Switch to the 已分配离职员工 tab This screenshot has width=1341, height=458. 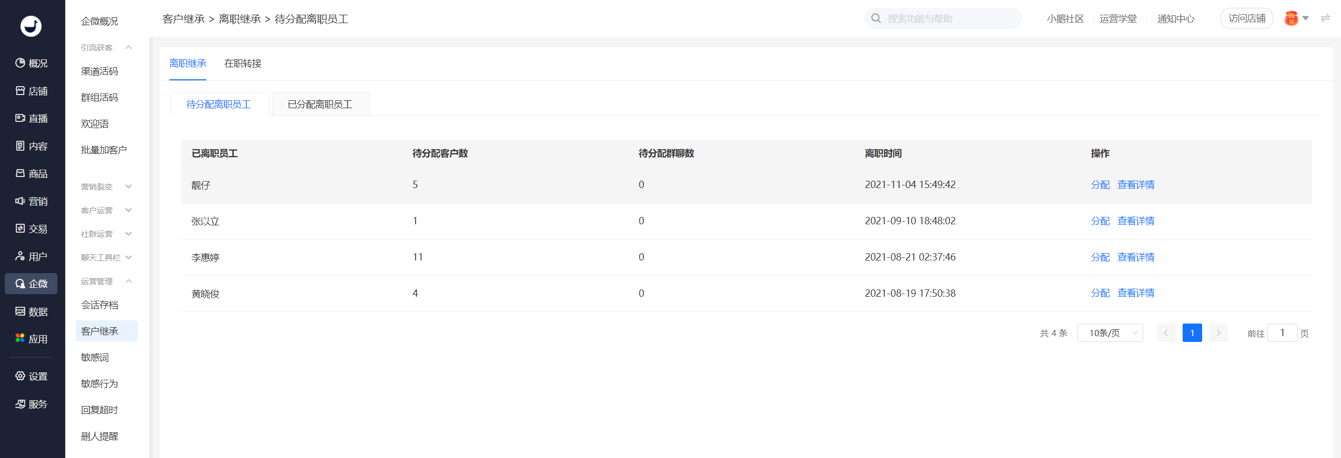click(320, 105)
